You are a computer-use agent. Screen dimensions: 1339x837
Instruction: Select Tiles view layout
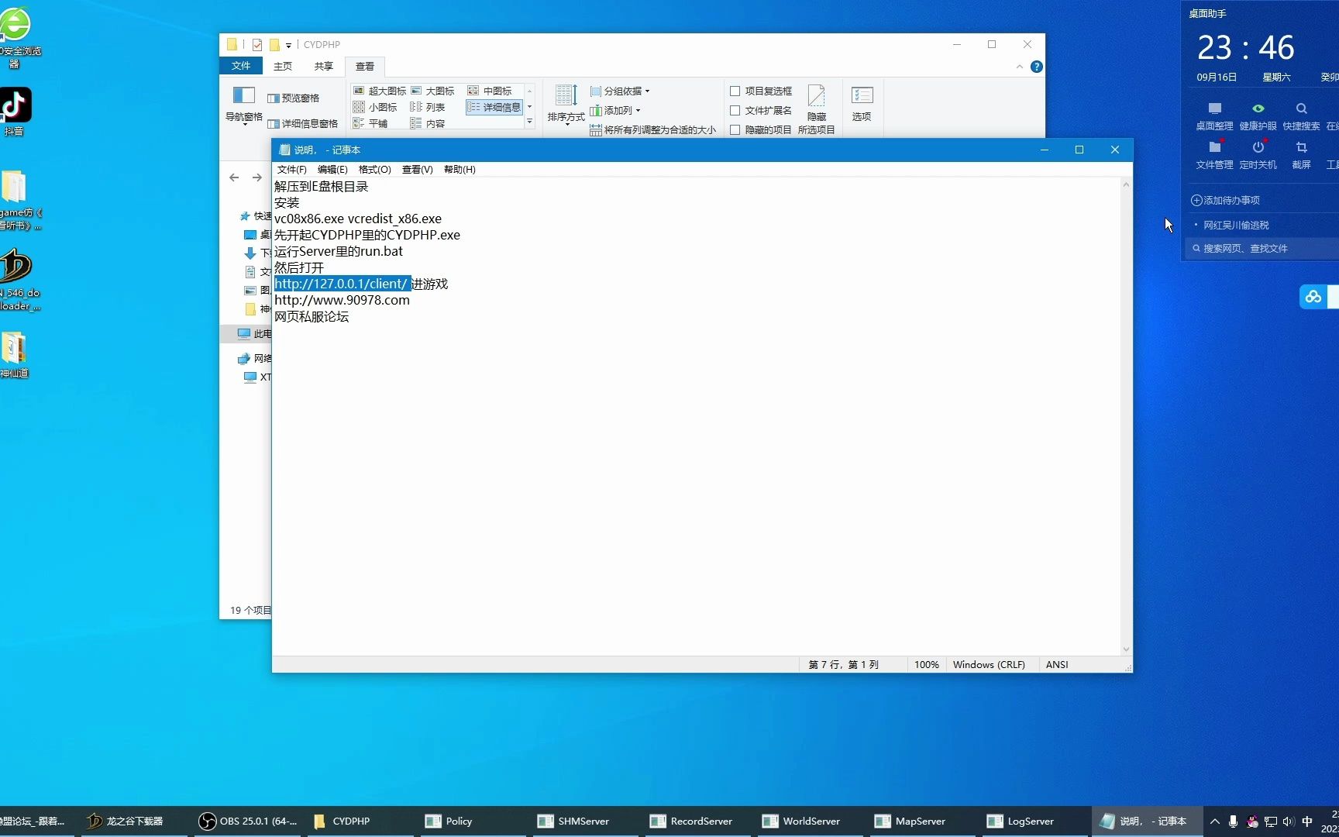pos(370,123)
